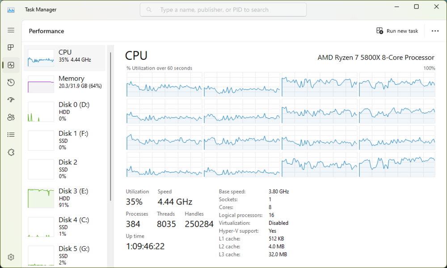
Task: Click Run new task button
Action: point(397,31)
